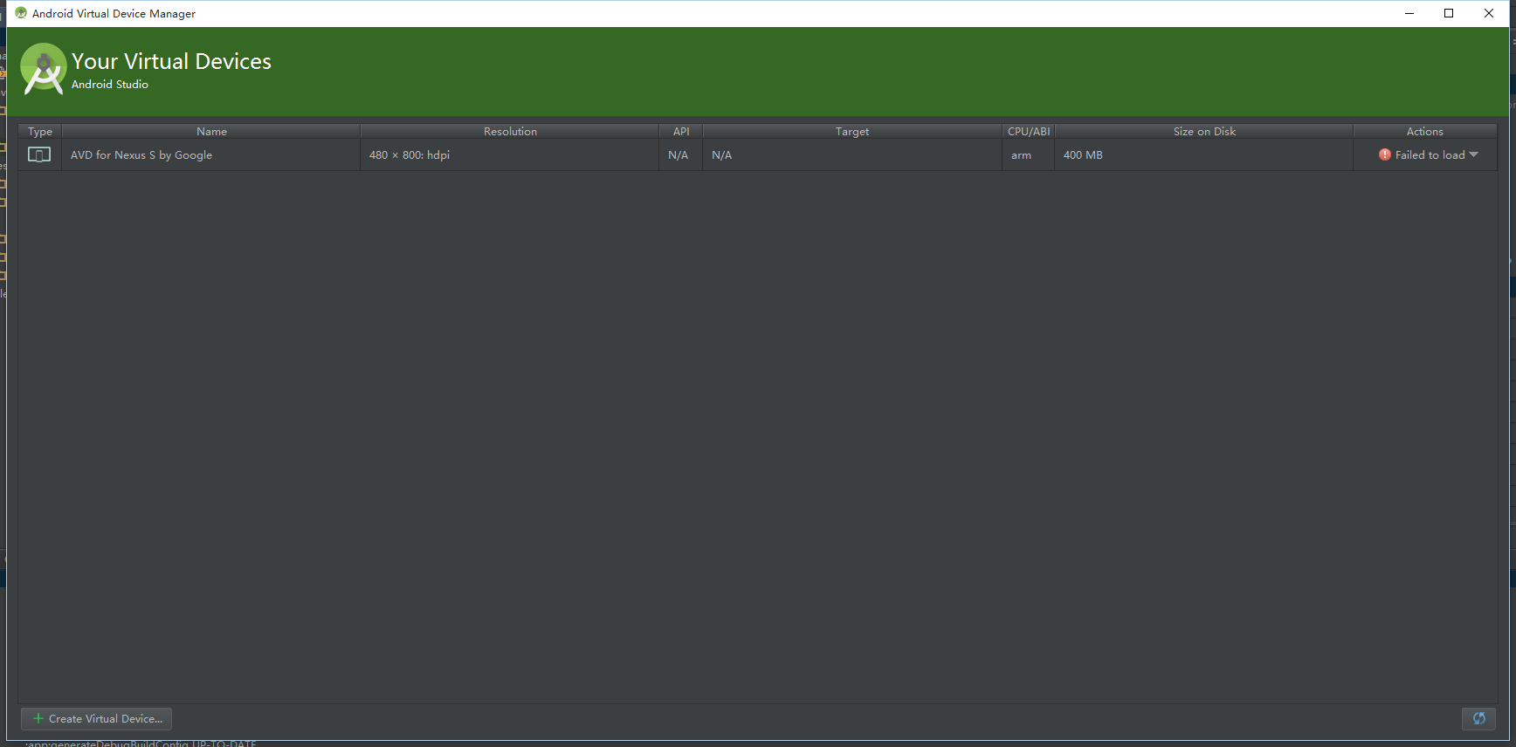1516x747 pixels.
Task: Close the Android Virtual Device Manager window
Action: pos(1489,13)
